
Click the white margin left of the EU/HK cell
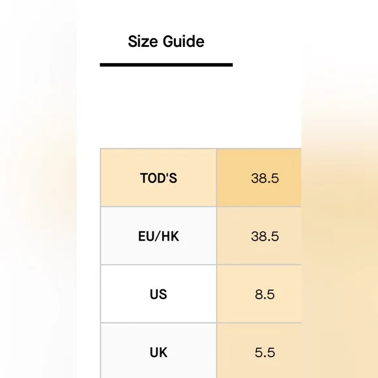(89, 236)
